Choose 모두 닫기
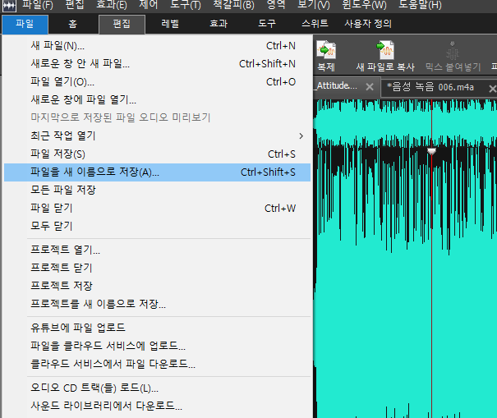The width and height of the screenshot is (497, 418). [157, 227]
